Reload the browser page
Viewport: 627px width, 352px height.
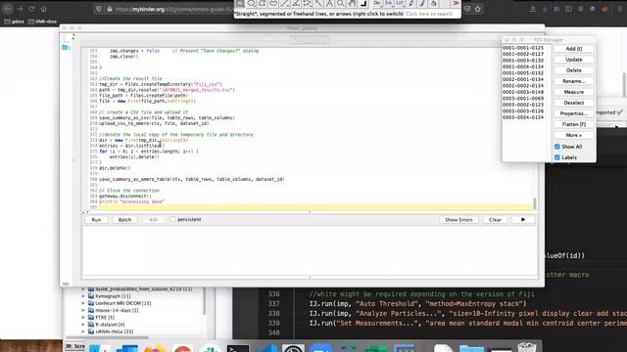coord(31,9)
